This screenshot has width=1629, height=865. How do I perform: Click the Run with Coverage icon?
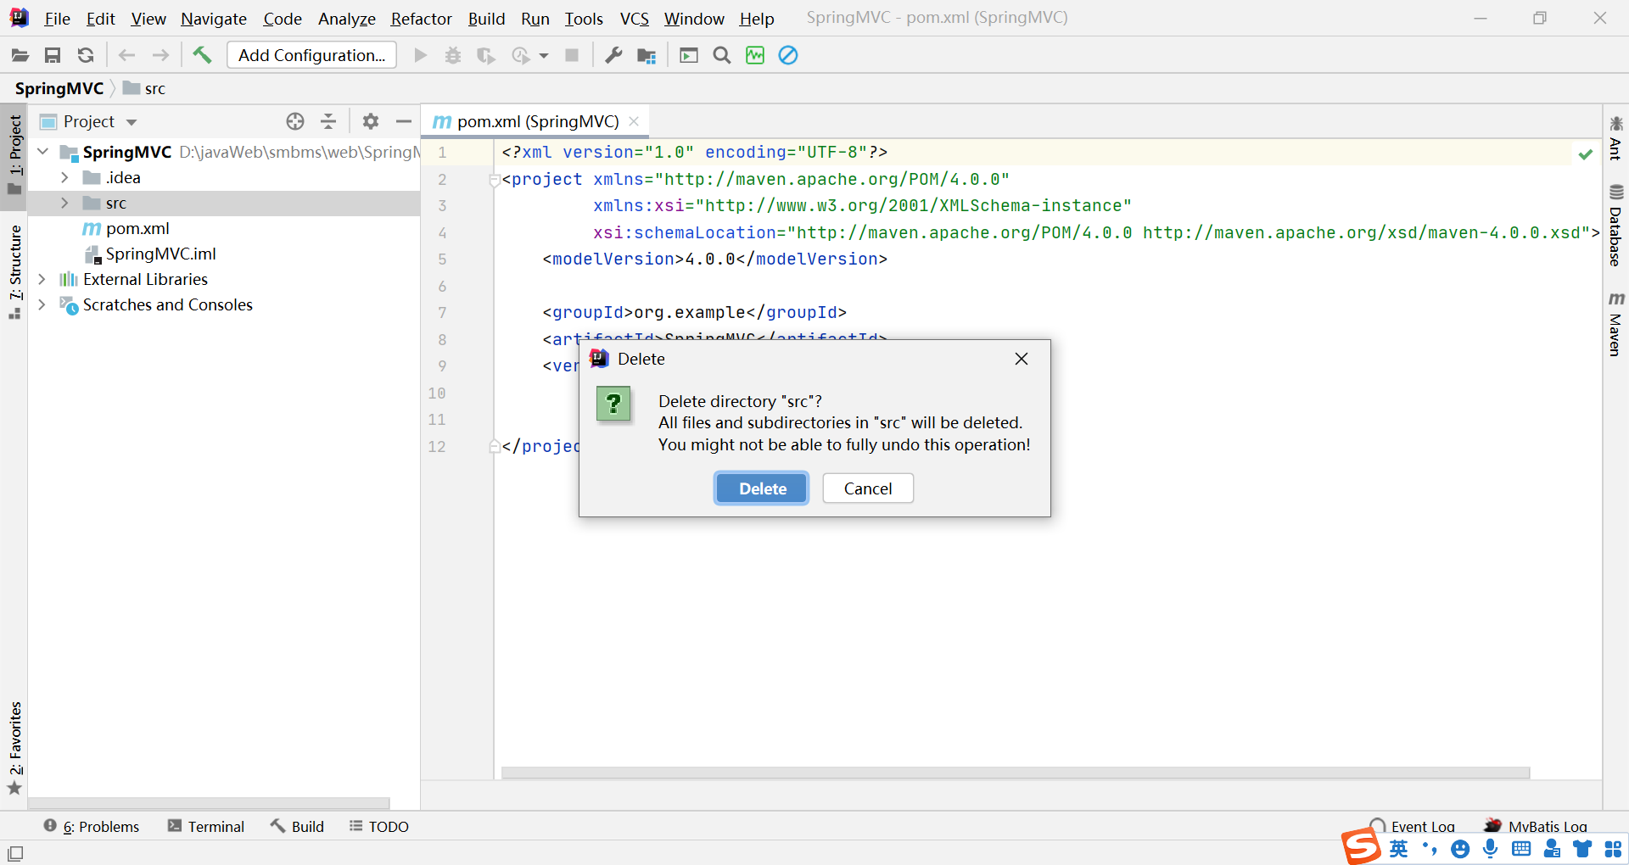pyautogui.click(x=486, y=55)
